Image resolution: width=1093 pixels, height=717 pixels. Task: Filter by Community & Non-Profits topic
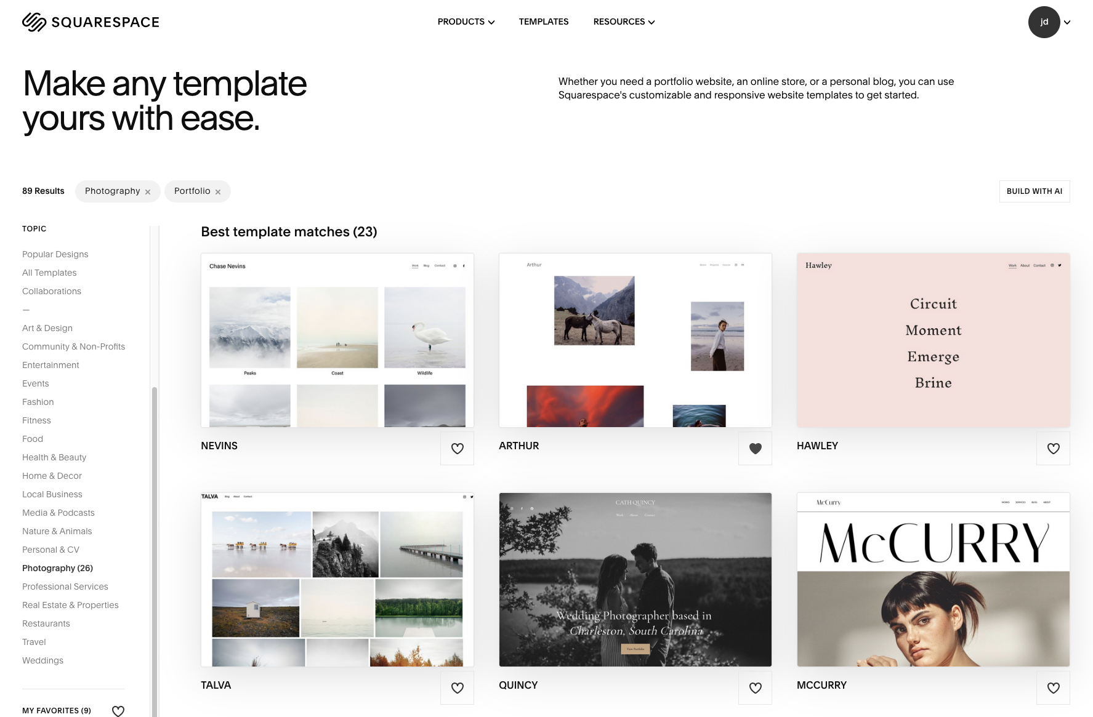point(73,346)
